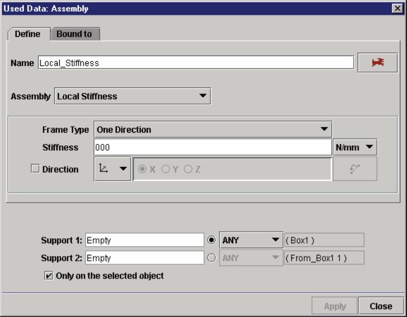Uncheck Only on the selected object
This screenshot has width=407, height=317.
48,276
